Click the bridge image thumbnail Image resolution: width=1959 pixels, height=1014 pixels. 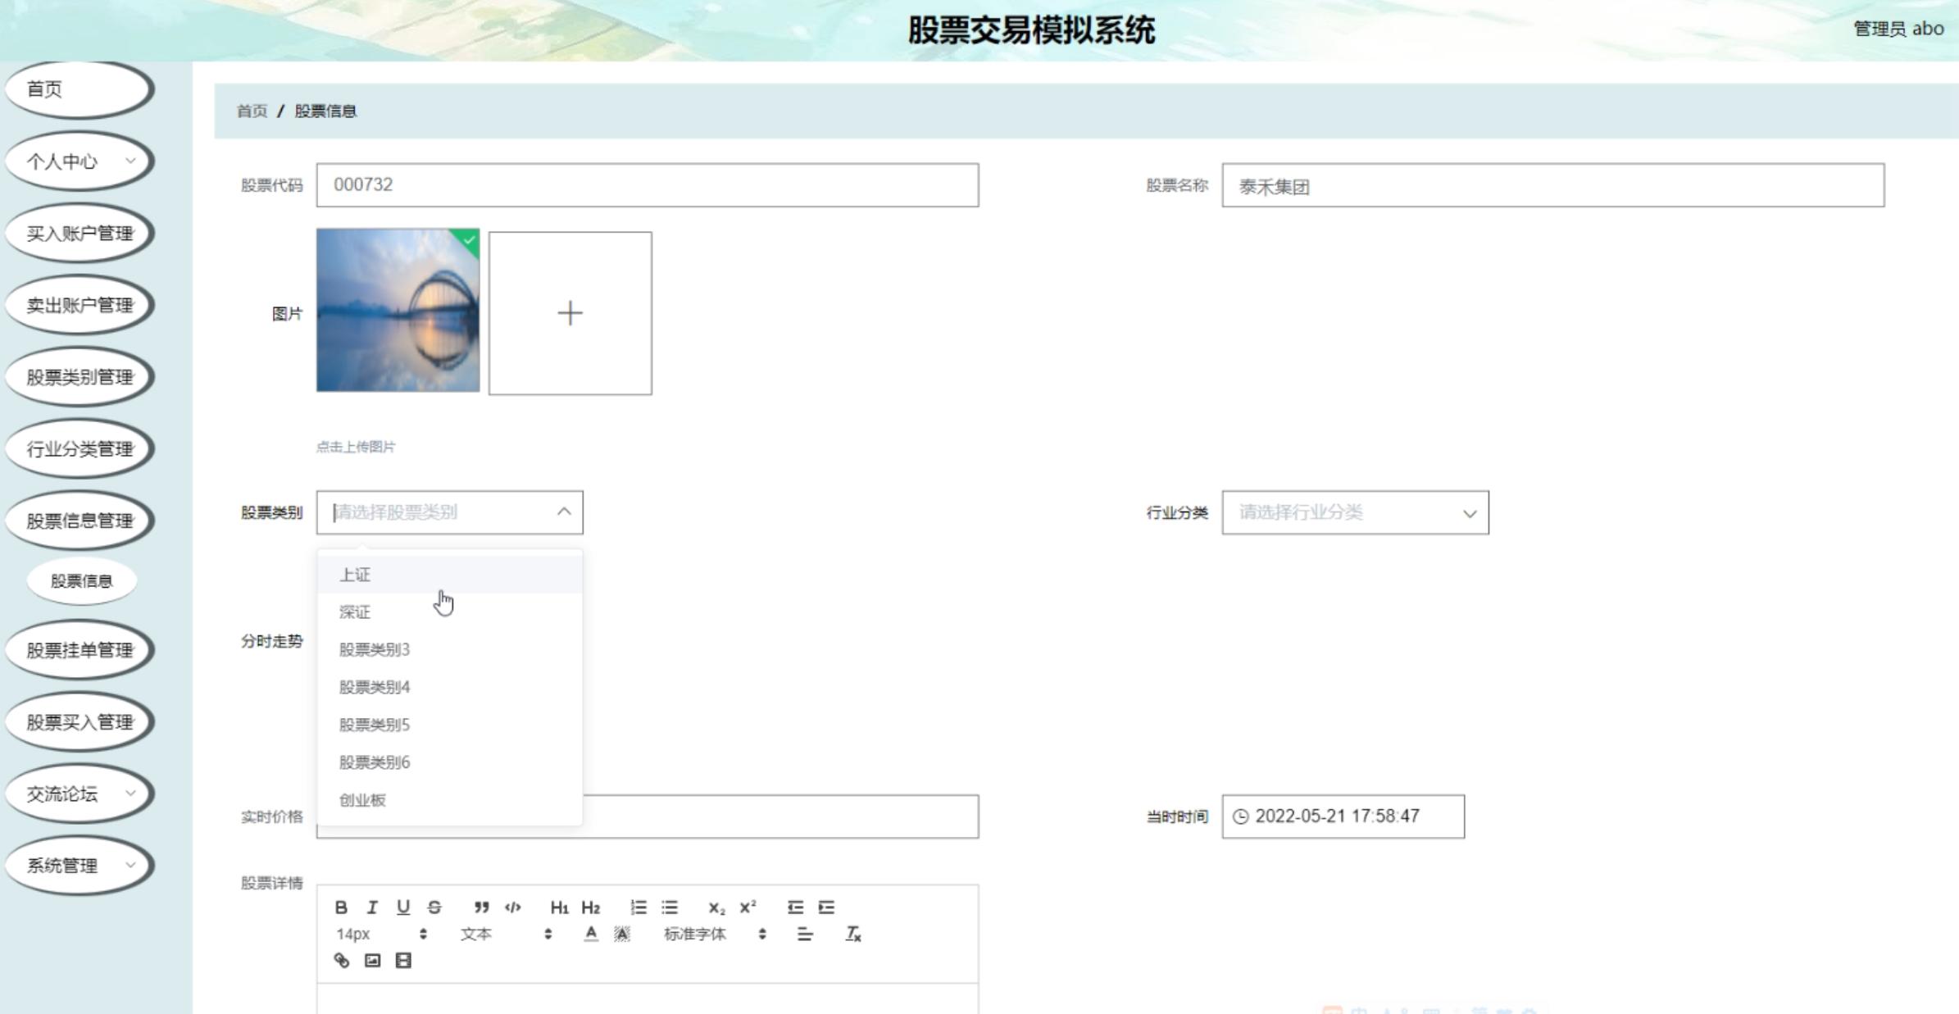[x=398, y=312]
